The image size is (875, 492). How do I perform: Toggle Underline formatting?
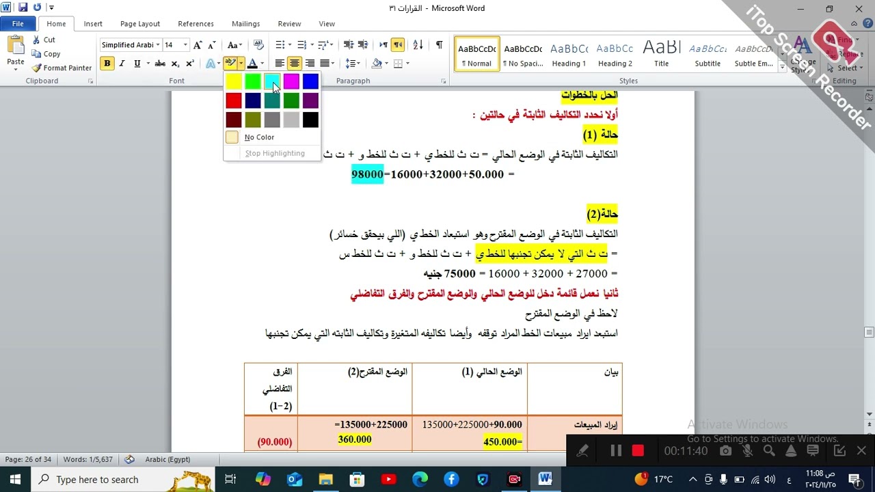[x=137, y=64]
